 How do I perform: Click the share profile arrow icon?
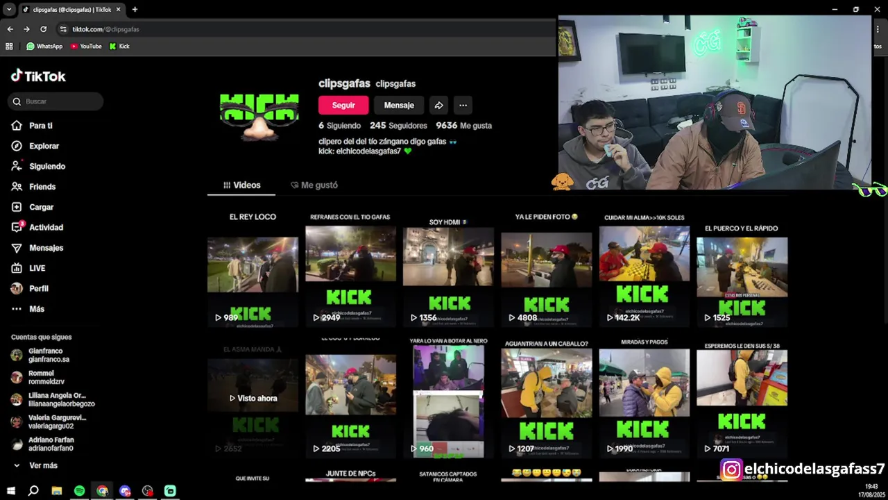[438, 106]
